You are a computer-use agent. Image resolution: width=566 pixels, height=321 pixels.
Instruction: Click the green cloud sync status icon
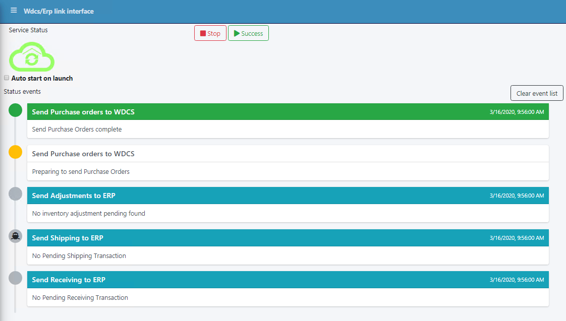coord(32,56)
